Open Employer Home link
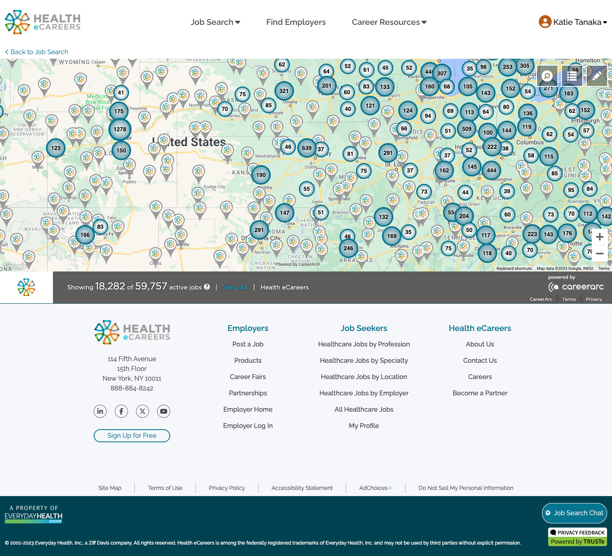This screenshot has width=612, height=556. (x=248, y=409)
